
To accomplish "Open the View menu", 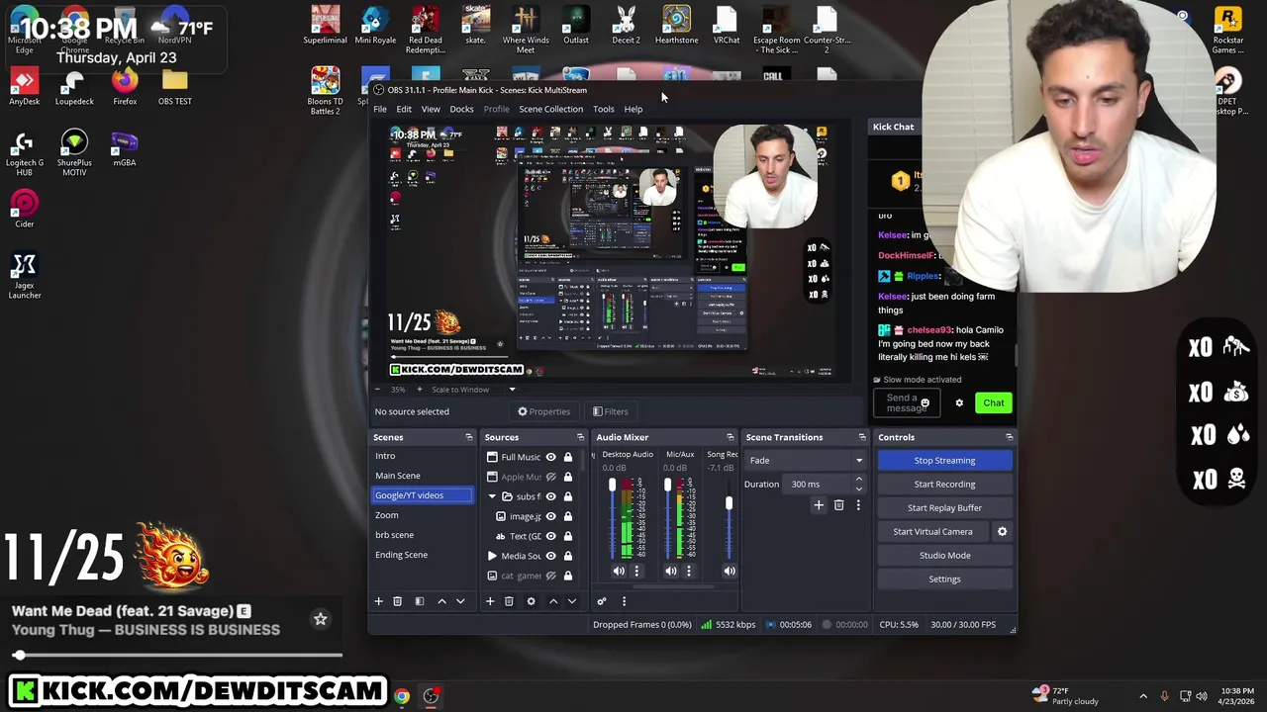I will click(431, 109).
